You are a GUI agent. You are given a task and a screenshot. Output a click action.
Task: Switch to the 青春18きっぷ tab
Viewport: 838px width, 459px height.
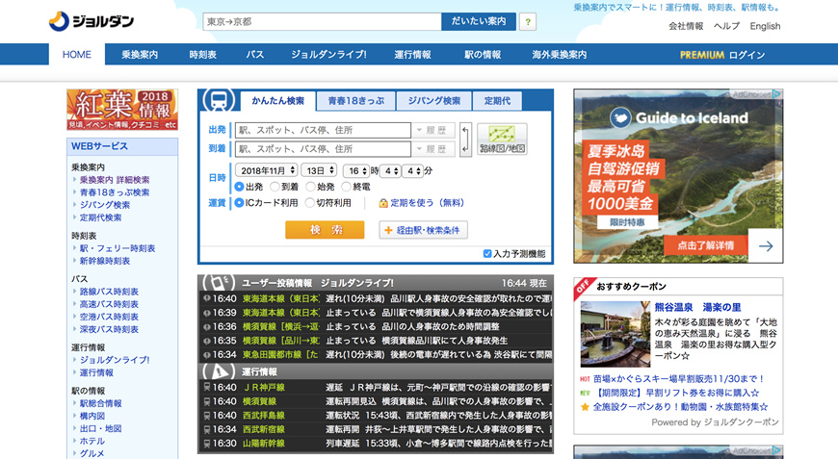click(356, 101)
